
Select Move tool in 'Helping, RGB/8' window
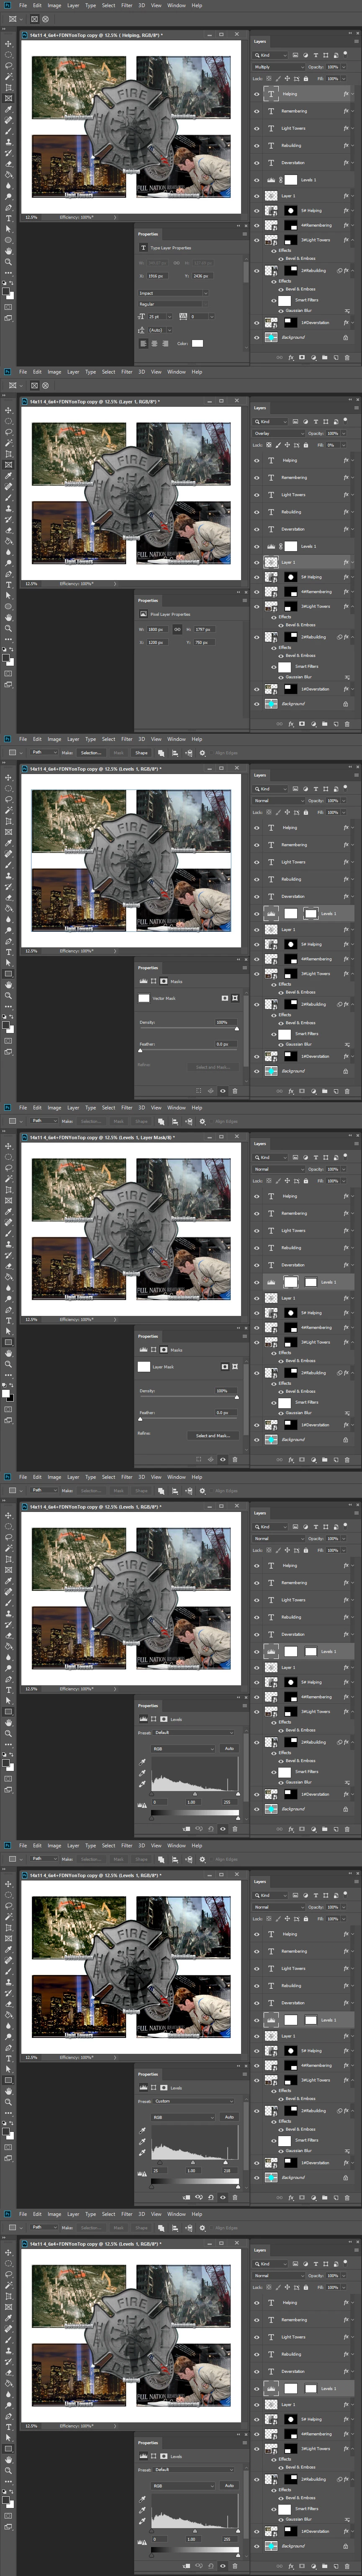tap(9, 44)
